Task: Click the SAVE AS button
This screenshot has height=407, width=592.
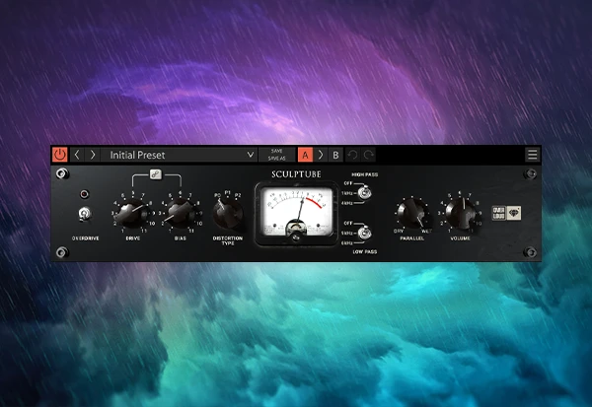Action: click(x=276, y=159)
